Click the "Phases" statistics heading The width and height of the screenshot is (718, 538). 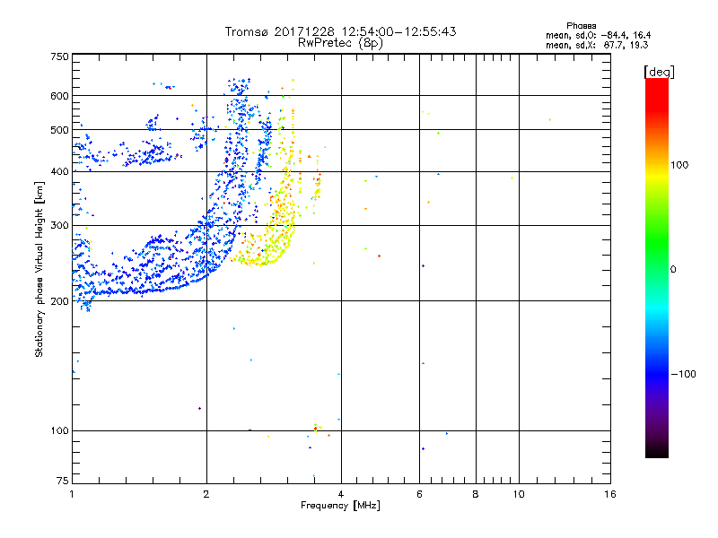click(581, 26)
